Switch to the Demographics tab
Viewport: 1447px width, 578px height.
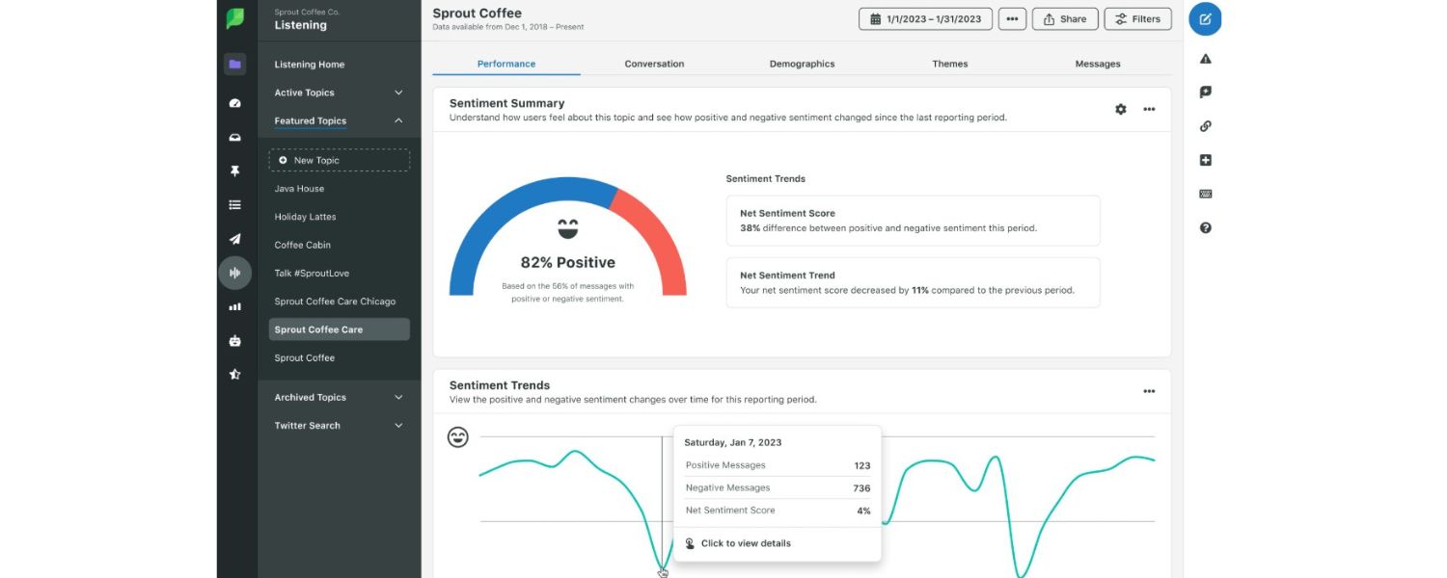[x=802, y=64]
